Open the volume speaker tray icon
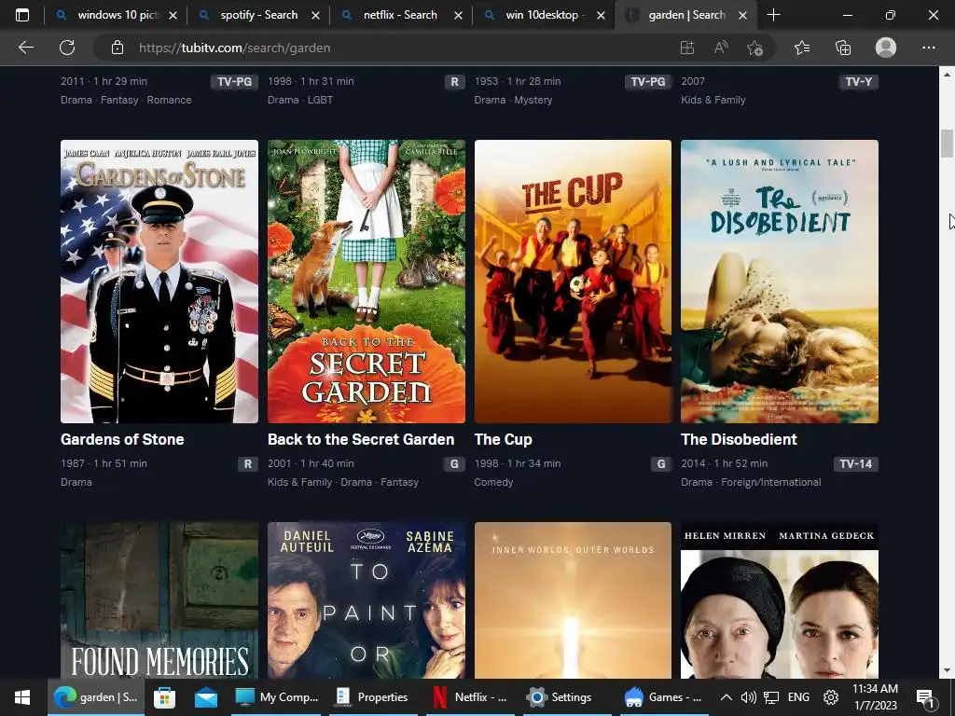This screenshot has height=716, width=955. point(748,697)
